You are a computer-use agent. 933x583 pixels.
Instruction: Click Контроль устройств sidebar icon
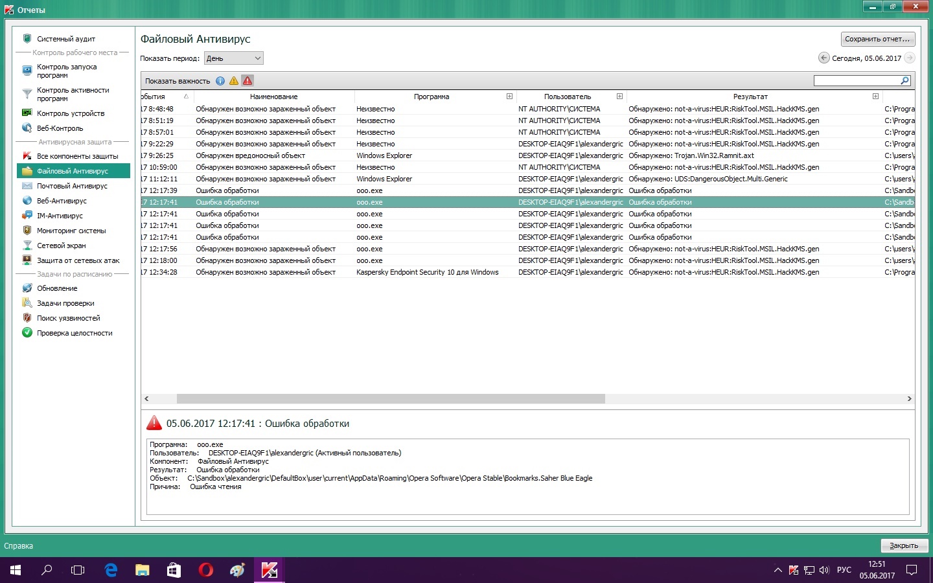click(x=27, y=113)
